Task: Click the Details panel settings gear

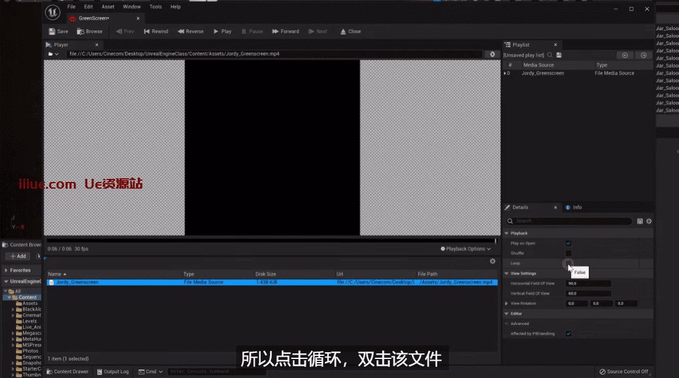Action: [x=649, y=221]
